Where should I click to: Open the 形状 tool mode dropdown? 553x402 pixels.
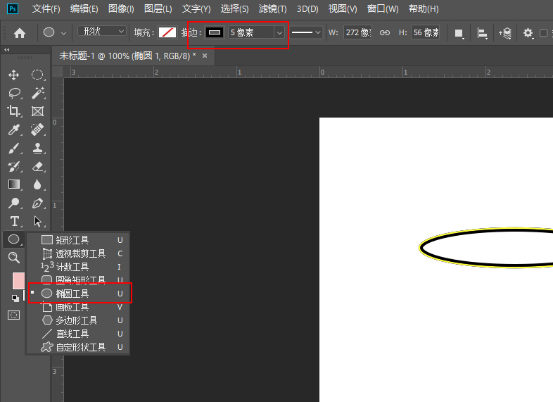[102, 32]
